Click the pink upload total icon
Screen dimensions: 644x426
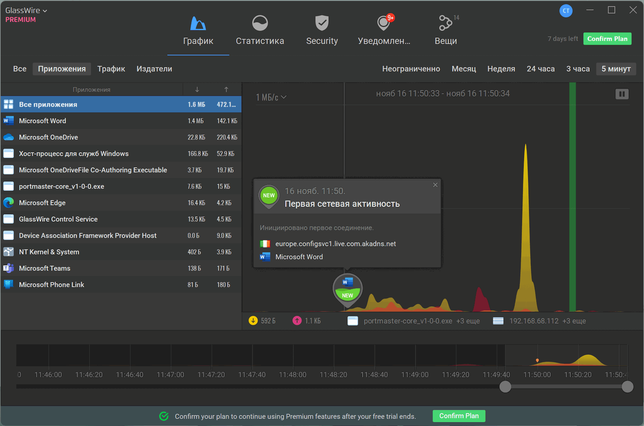[297, 321]
